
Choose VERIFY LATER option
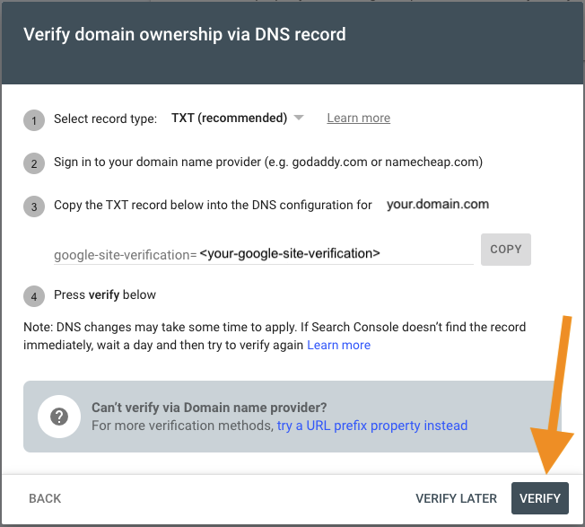pyautogui.click(x=457, y=498)
